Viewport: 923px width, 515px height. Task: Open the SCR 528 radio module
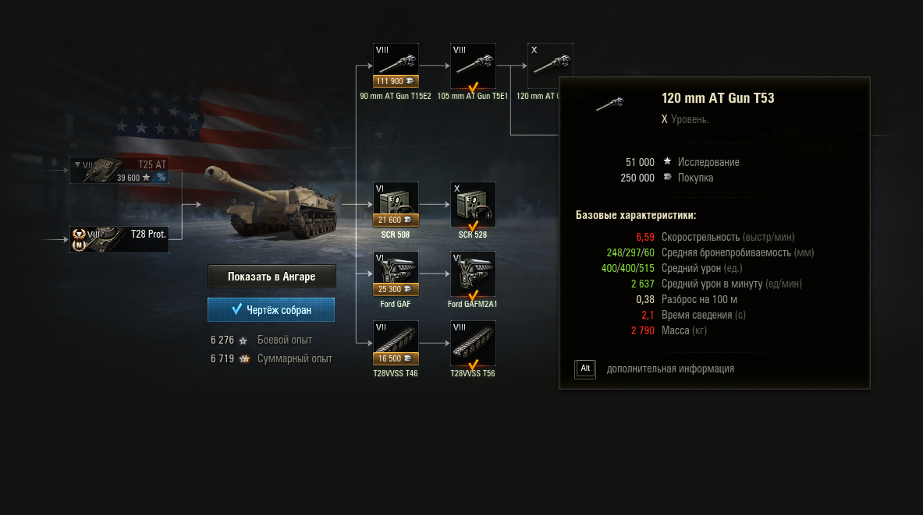[473, 205]
